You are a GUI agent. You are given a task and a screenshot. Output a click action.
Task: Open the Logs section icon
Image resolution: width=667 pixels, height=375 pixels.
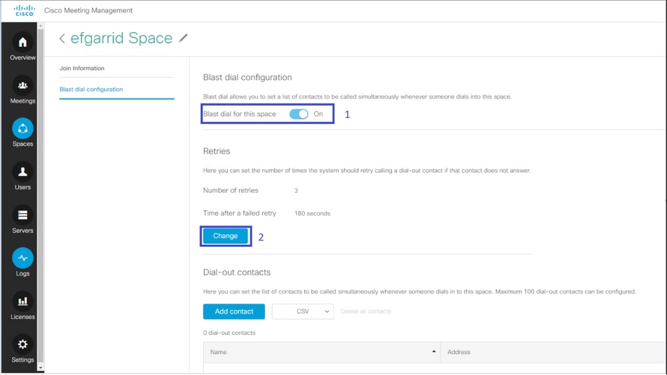(x=23, y=258)
